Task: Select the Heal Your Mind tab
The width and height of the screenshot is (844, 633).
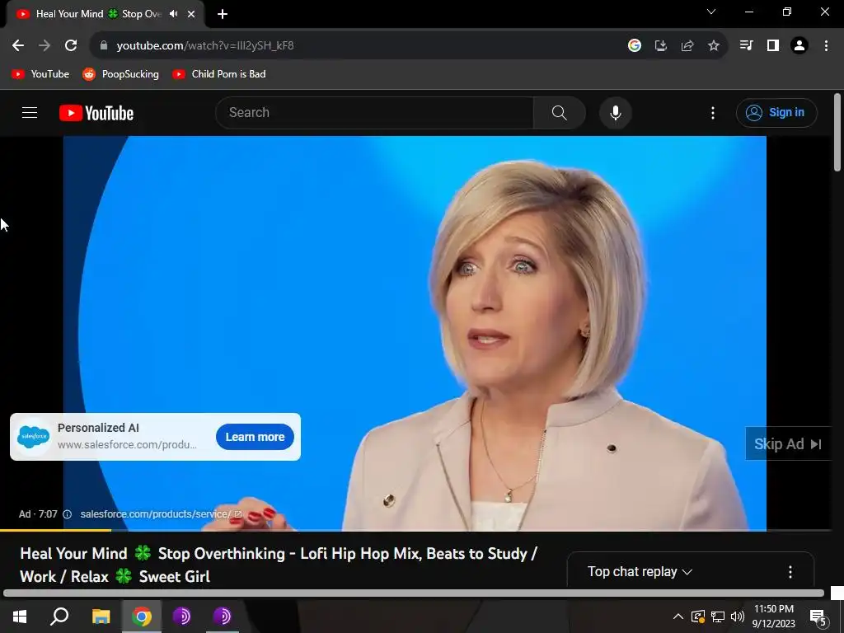Action: pyautogui.click(x=99, y=14)
